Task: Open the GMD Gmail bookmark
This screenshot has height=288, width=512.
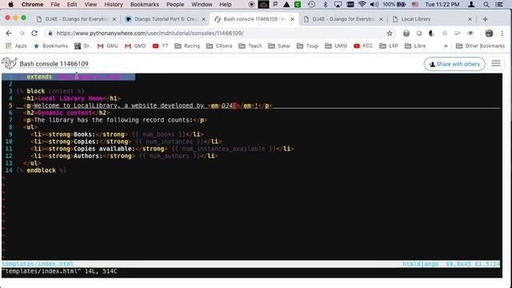Action: [135, 46]
